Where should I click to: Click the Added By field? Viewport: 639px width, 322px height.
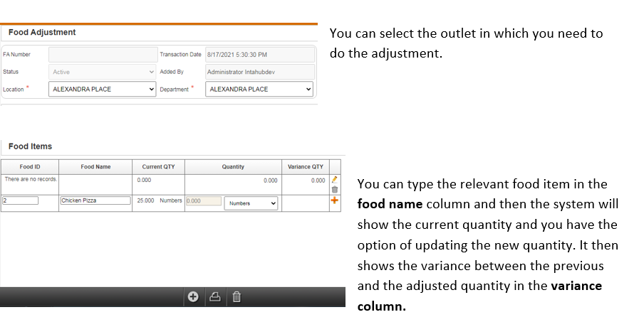(x=259, y=72)
